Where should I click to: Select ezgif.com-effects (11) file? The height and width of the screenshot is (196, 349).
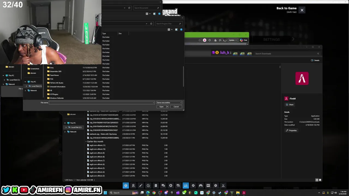click(x=97, y=145)
